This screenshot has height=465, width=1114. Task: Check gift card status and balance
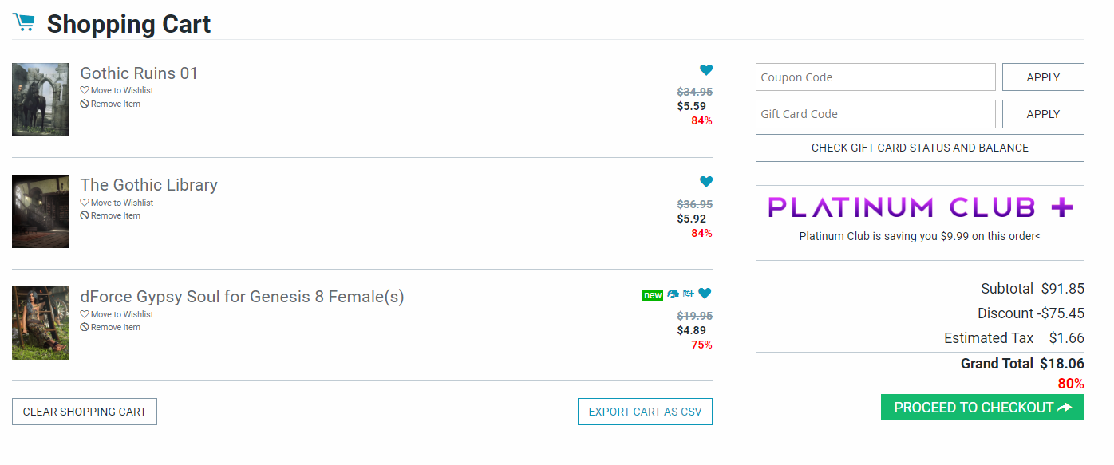(x=919, y=148)
